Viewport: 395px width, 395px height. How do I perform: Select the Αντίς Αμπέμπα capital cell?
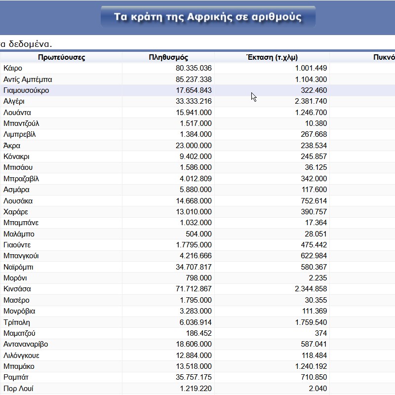[x=61, y=79]
